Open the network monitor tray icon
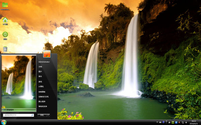Image resolution: width=201 pixels, height=125 pixels. click(x=183, y=122)
